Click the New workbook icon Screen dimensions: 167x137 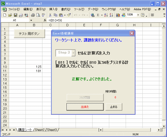(x=5, y=15)
